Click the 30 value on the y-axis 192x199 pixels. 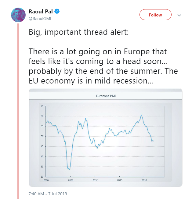(42, 177)
